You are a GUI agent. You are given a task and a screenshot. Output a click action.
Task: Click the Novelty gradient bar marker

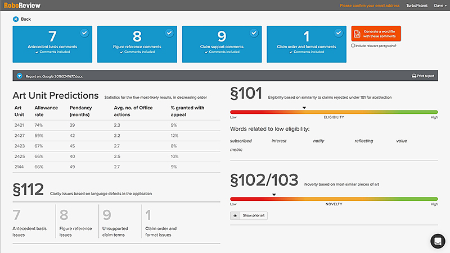pos(274,195)
